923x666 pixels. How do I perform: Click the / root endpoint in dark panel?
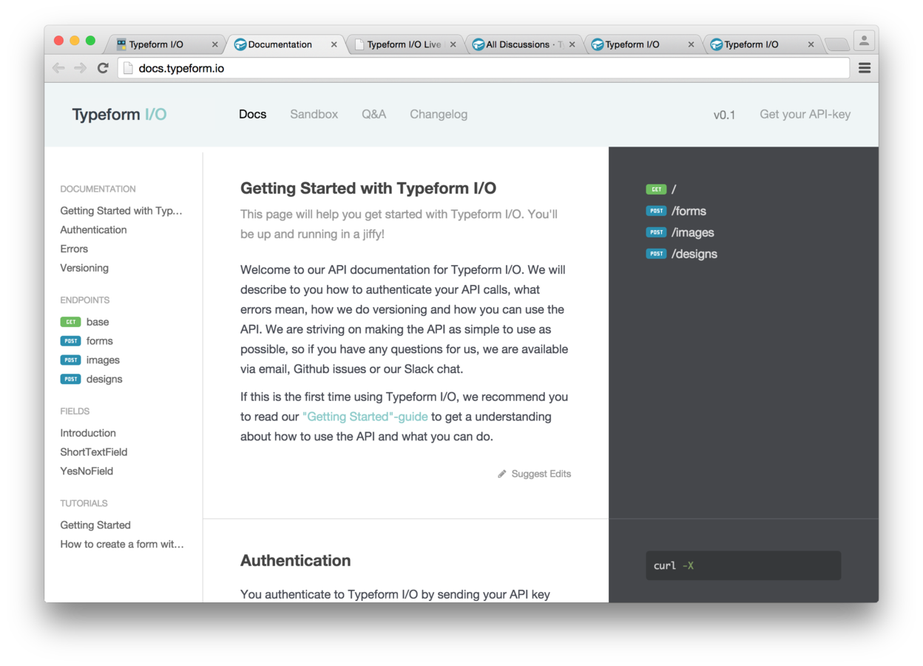[674, 189]
